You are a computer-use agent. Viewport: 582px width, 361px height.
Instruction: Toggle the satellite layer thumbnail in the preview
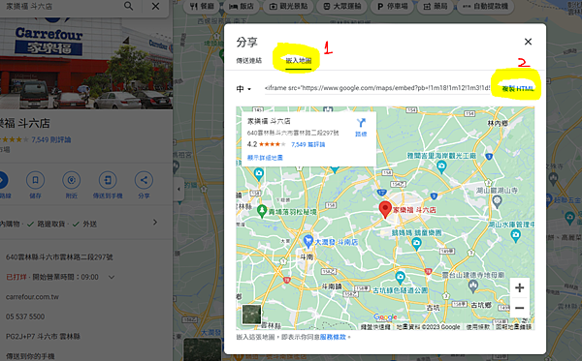pyautogui.click(x=251, y=315)
